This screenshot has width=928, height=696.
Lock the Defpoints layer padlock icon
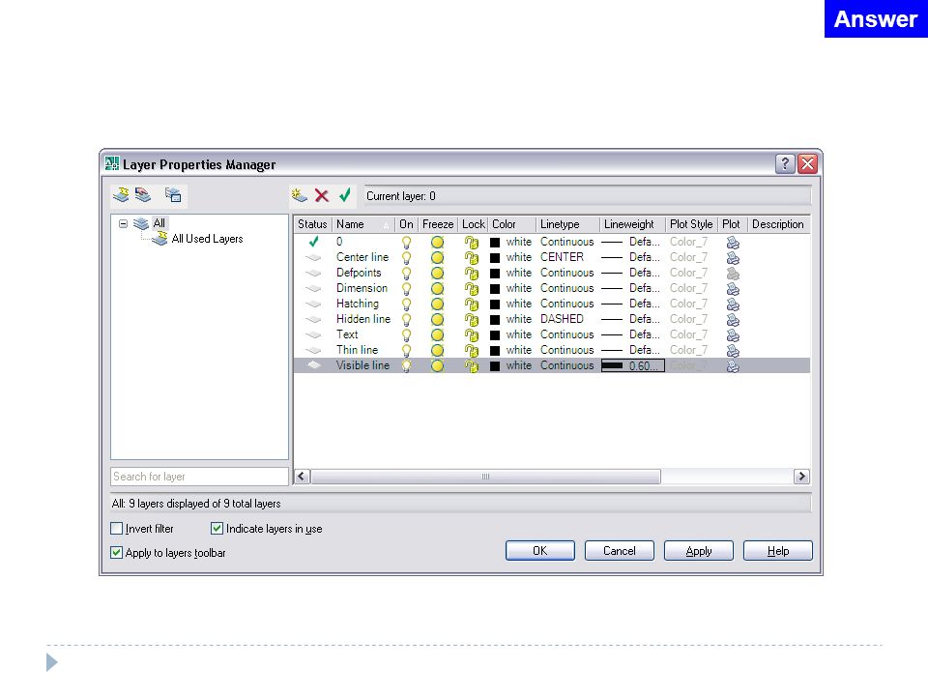click(x=472, y=274)
